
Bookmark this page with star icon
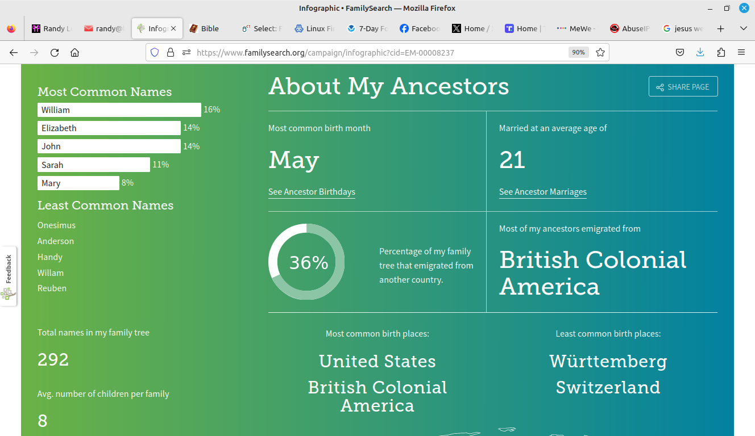tap(600, 53)
